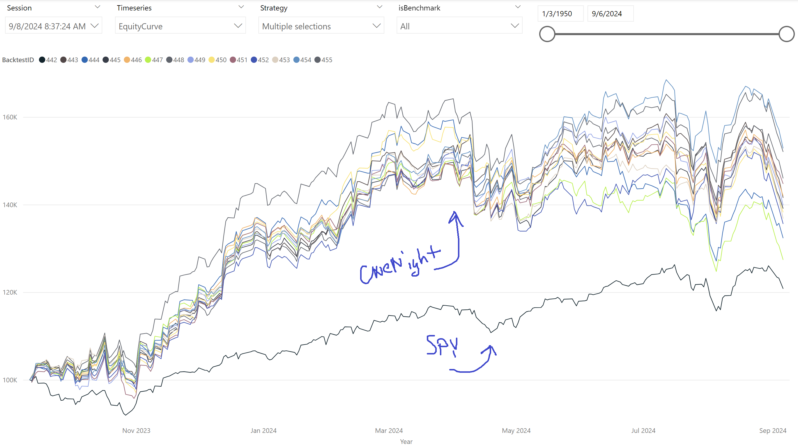Select backtest 444 blue legend marker

coord(84,60)
